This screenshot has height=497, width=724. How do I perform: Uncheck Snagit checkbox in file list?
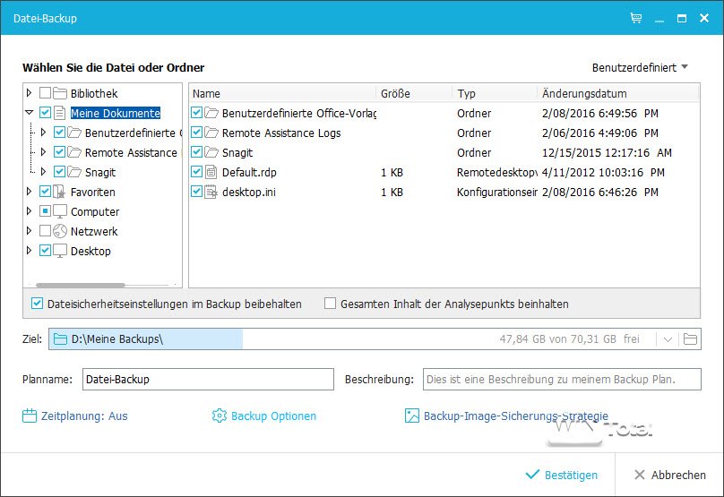197,152
